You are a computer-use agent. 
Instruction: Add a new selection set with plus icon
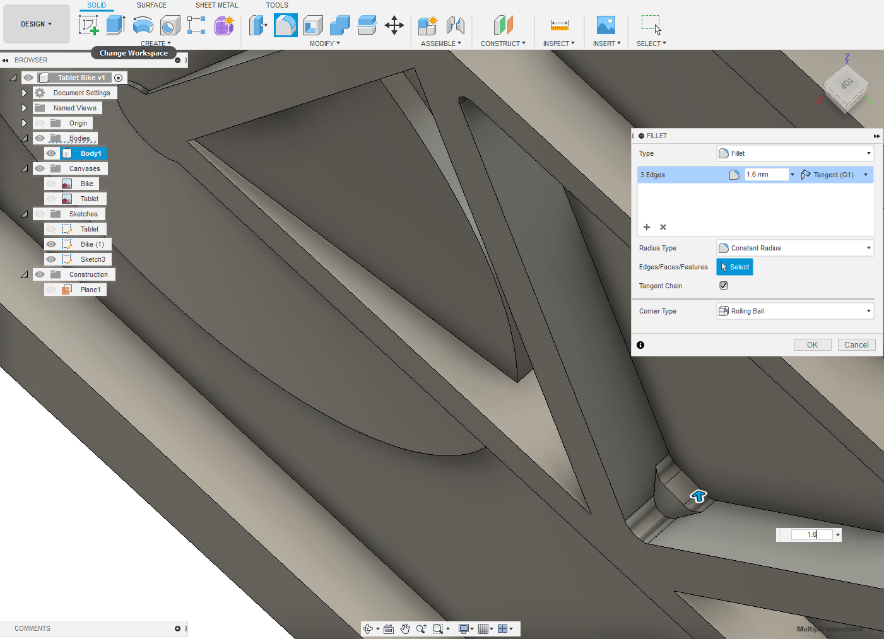pos(647,227)
